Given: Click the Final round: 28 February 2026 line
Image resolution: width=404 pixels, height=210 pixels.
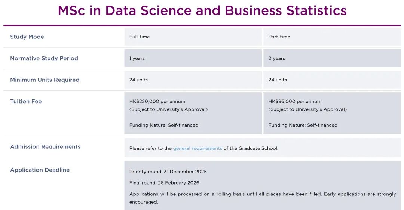Looking at the screenshot, I should (164, 183).
